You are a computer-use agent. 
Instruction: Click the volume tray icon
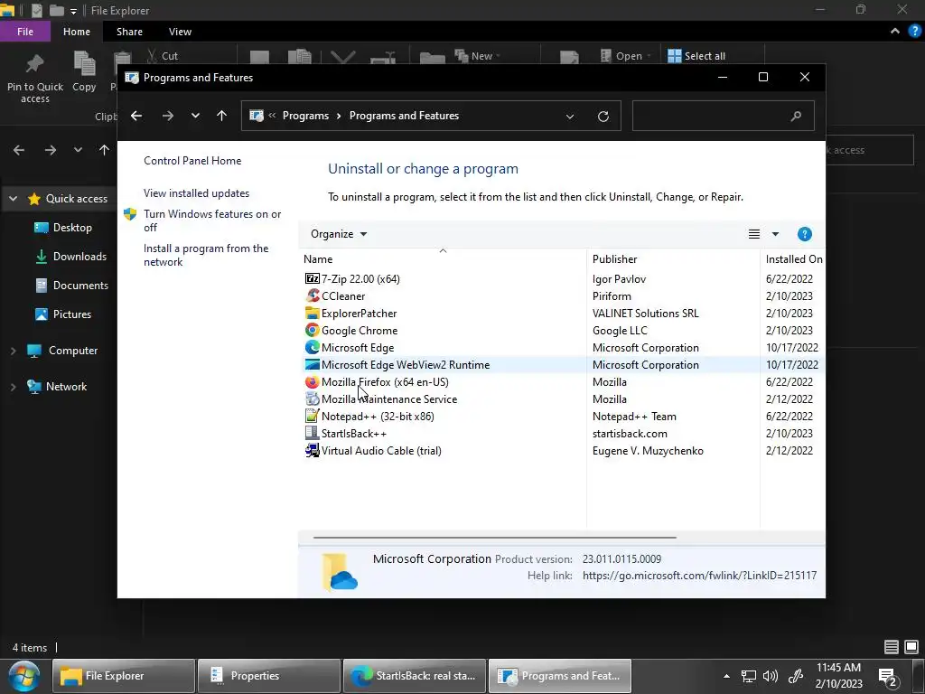click(x=771, y=676)
